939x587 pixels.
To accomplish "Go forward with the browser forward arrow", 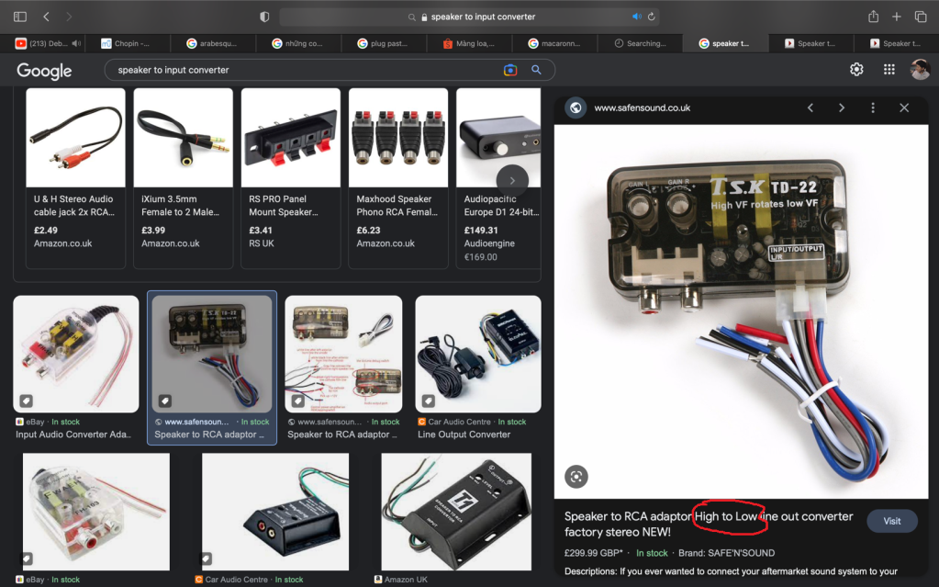I will [69, 17].
